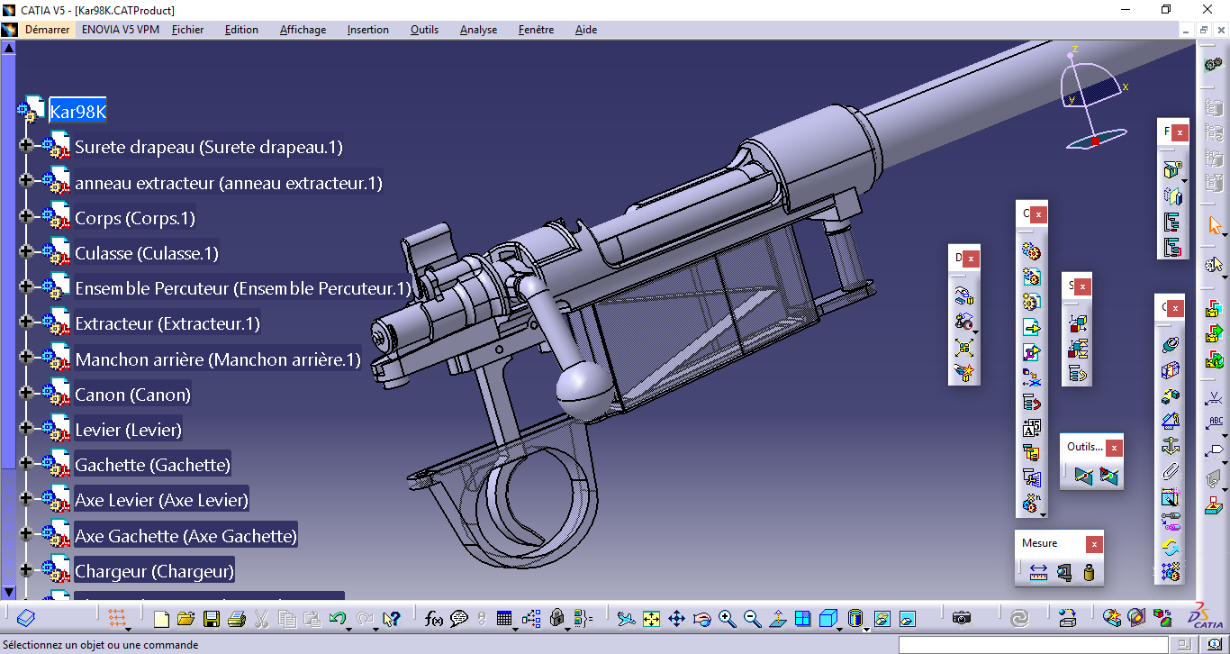This screenshot has height=654, width=1230.
Task: Close the Outils... floating toolbar
Action: click(x=1115, y=448)
